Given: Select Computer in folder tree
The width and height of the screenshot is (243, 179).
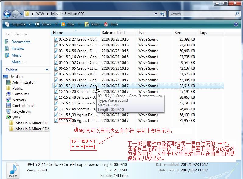Looking at the screenshot, I should pos(21,94).
